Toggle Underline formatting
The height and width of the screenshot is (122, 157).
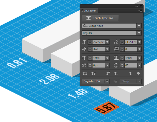(131, 74)
